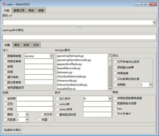
Task: Open the 注入技术 dropdown showing B
Action: 110,99
